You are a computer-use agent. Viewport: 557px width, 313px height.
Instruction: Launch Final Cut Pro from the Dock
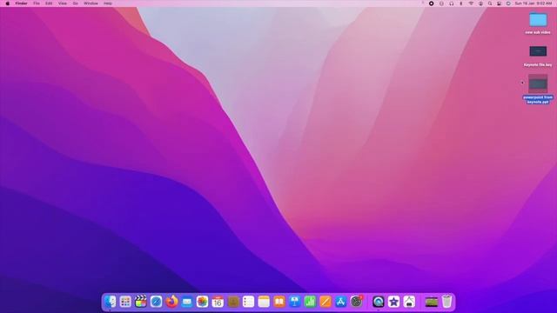[x=141, y=302]
